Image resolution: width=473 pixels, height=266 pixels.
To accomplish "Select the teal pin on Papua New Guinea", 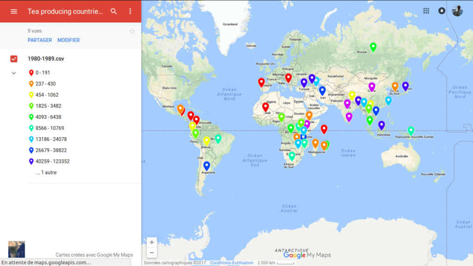I will (x=411, y=131).
